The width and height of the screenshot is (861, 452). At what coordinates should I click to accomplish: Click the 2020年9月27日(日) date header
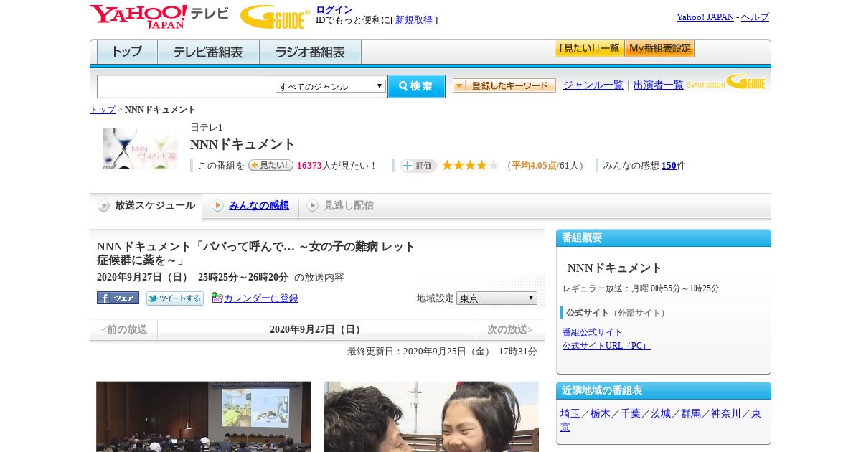[x=317, y=330]
